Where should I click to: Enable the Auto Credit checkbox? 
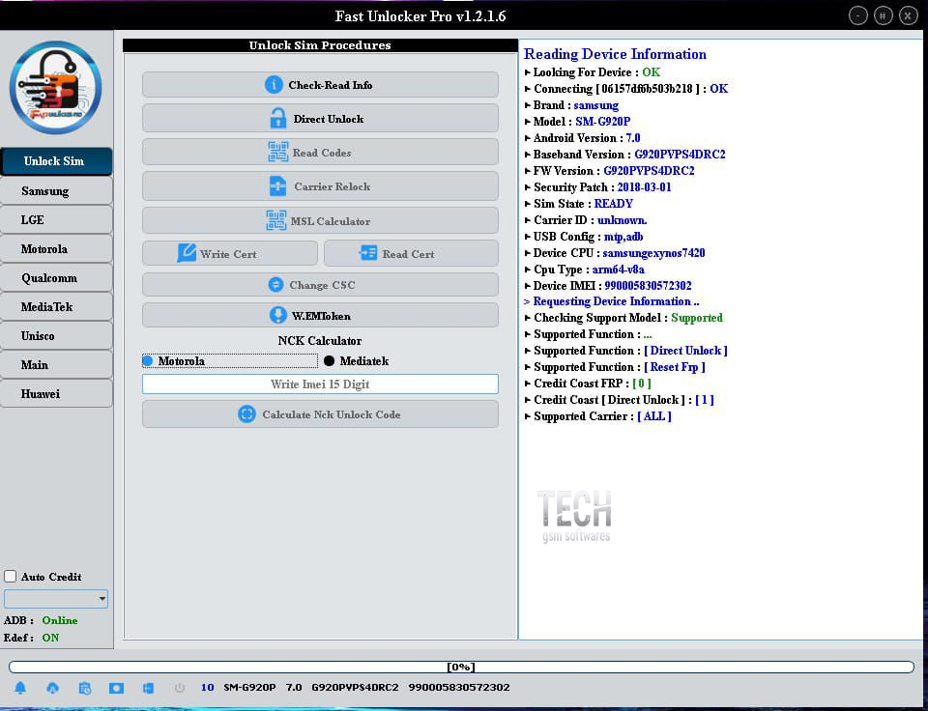(10, 576)
